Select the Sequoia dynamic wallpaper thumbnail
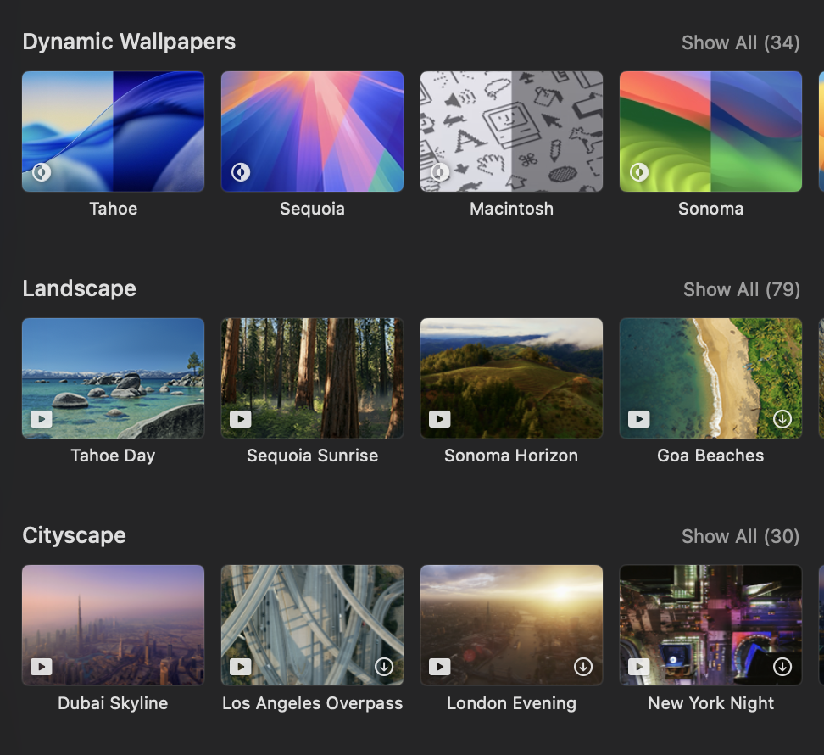Image resolution: width=824 pixels, height=755 pixels. pos(312,131)
